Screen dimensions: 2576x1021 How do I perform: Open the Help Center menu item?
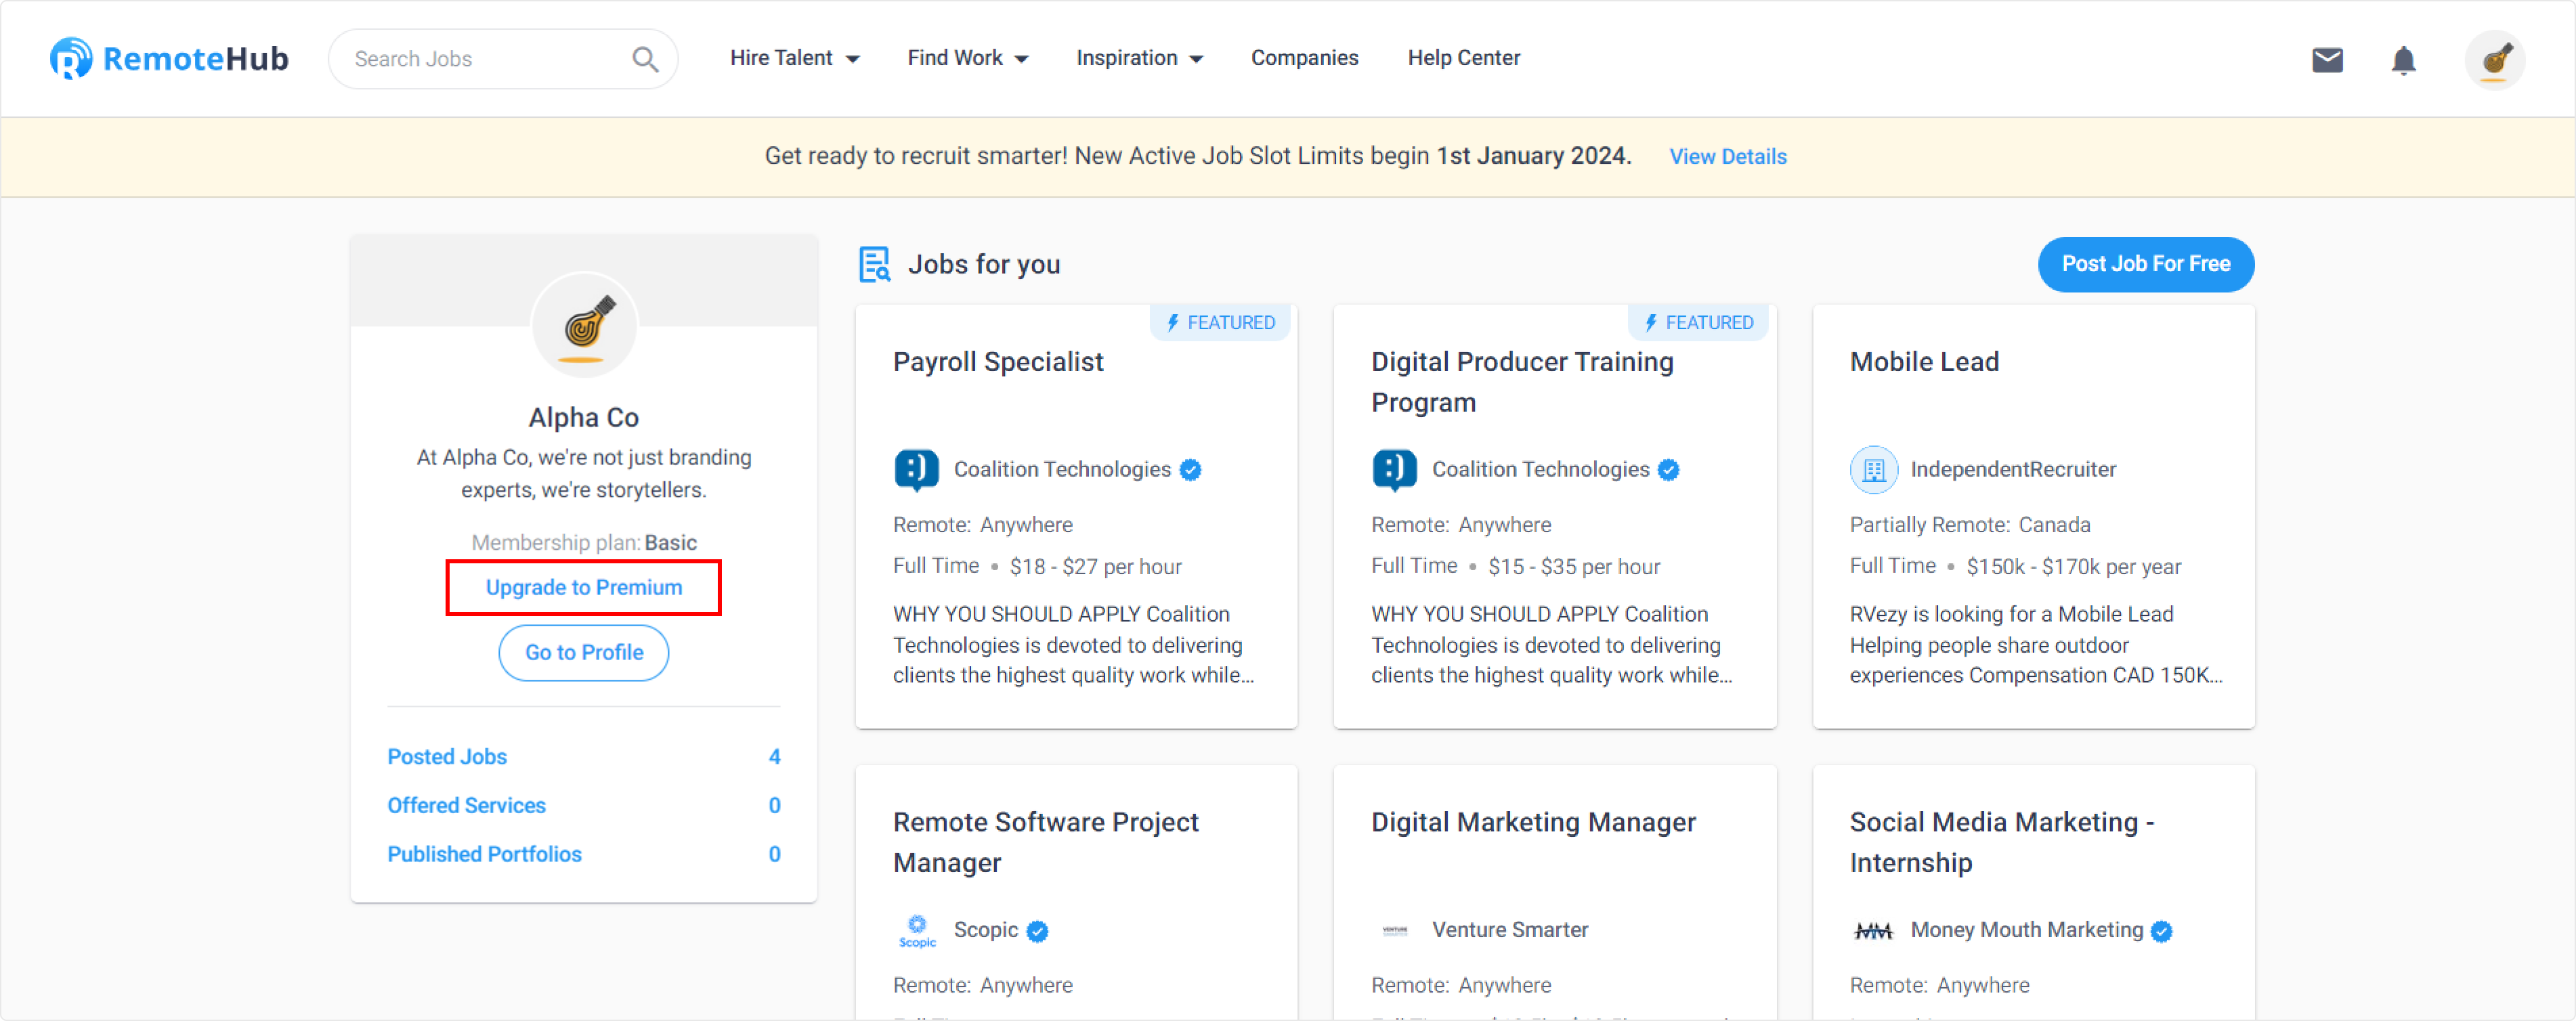1463,58
